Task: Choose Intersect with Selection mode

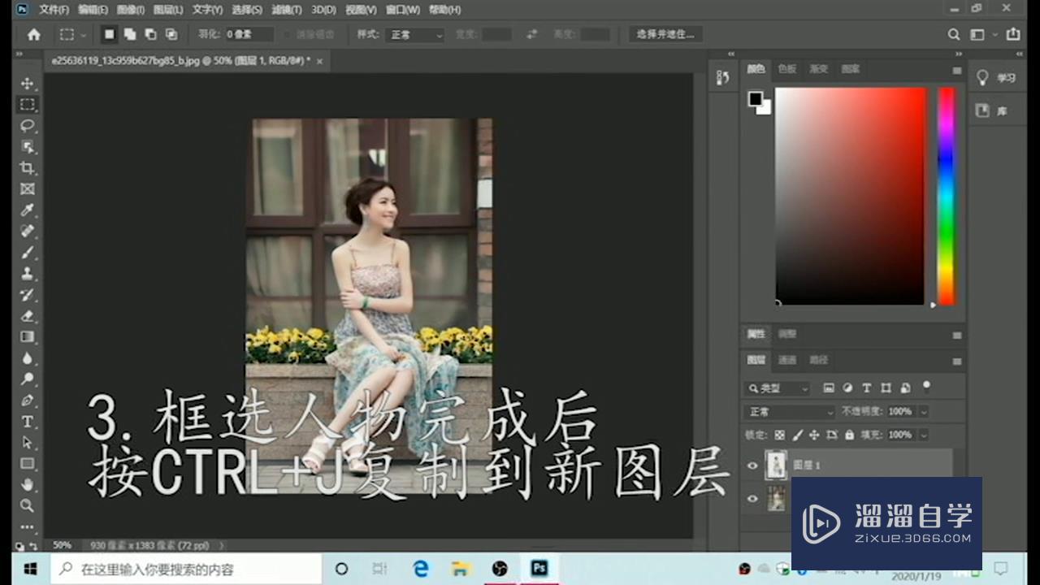Action: (x=171, y=35)
